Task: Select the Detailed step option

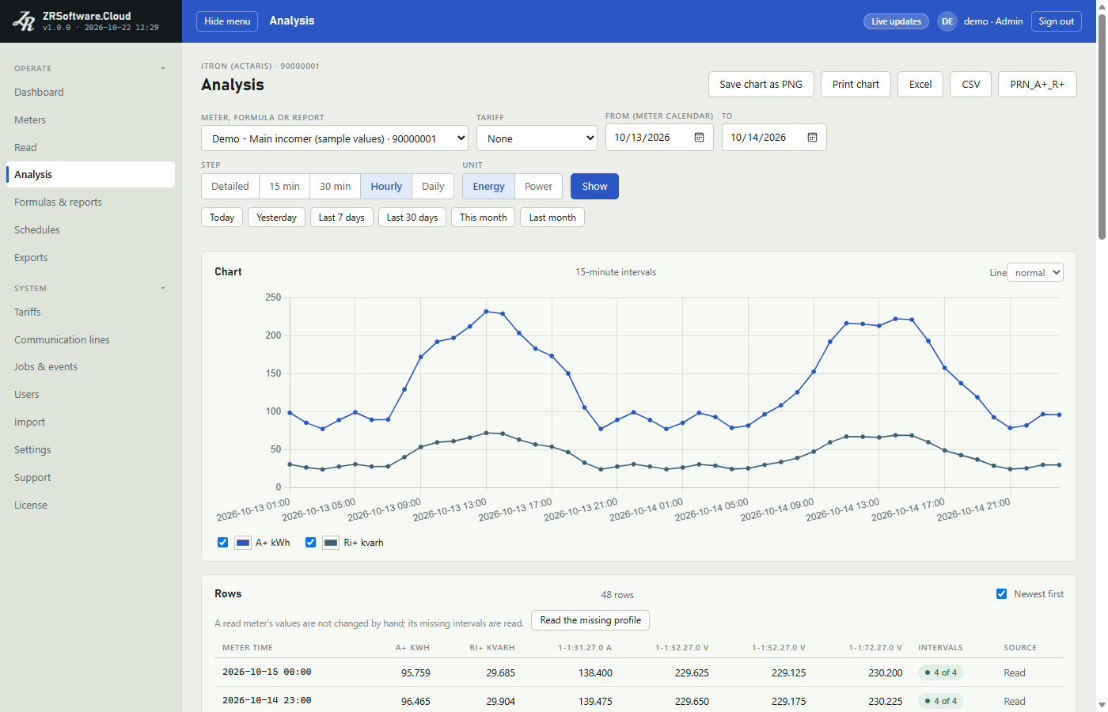Action: pyautogui.click(x=230, y=187)
